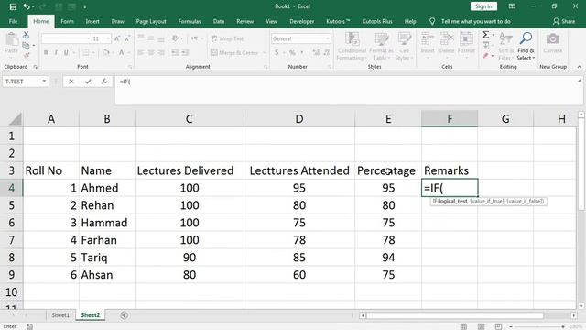Click the Font Color A icon
The image size is (586, 330).
(121, 53)
